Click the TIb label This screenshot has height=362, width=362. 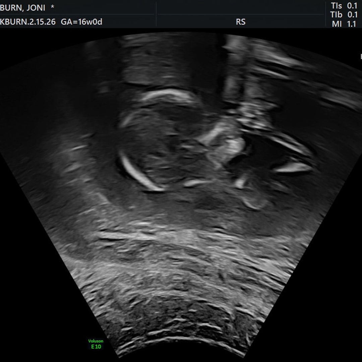(x=336, y=15)
